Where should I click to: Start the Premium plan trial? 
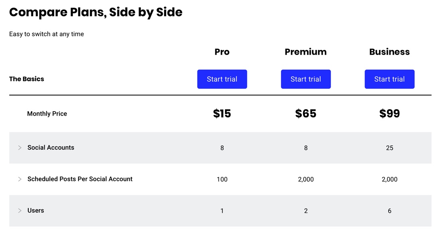click(x=306, y=79)
